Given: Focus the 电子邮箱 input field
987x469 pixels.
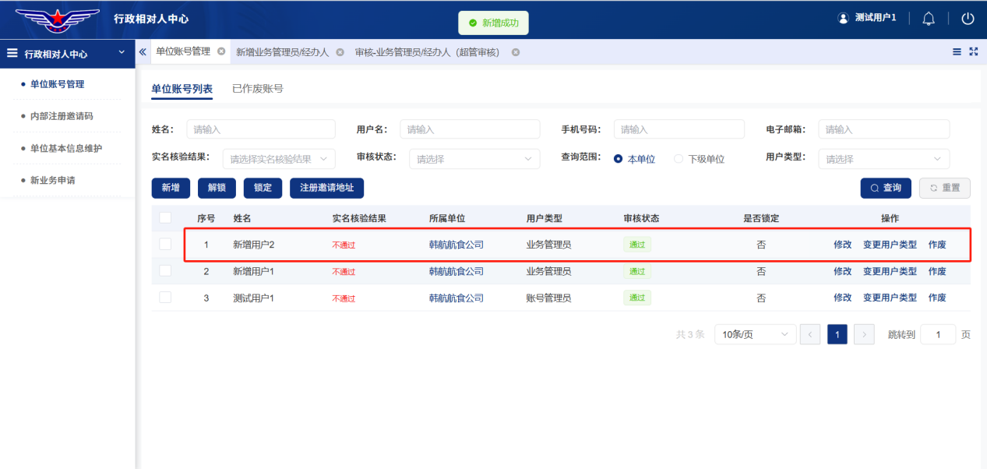Looking at the screenshot, I should point(884,129).
